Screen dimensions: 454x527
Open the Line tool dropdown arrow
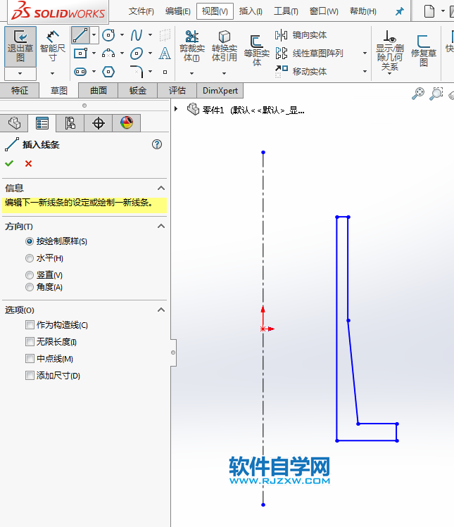click(94, 35)
